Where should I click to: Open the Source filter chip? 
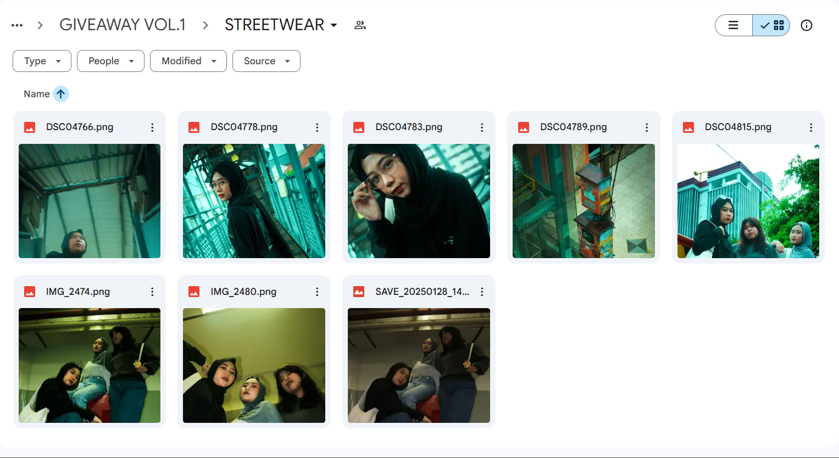click(x=266, y=61)
